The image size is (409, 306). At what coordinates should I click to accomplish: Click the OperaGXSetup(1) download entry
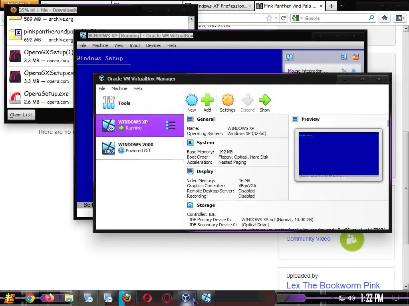point(41,56)
